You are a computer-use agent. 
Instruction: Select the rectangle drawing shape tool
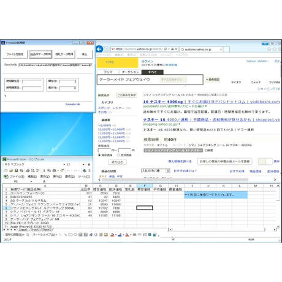pyautogui.click(x=70, y=235)
